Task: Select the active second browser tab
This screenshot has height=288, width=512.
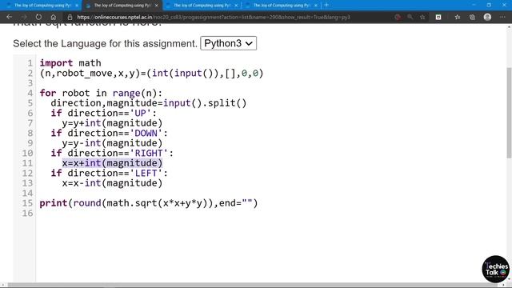Action: tap(122, 6)
